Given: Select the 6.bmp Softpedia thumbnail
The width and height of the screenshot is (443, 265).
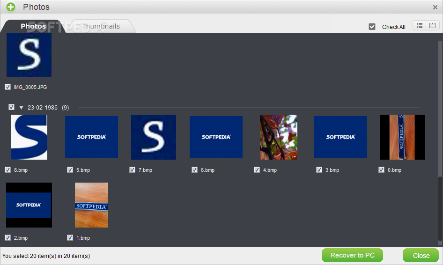Looking at the screenshot, I should click(x=216, y=137).
